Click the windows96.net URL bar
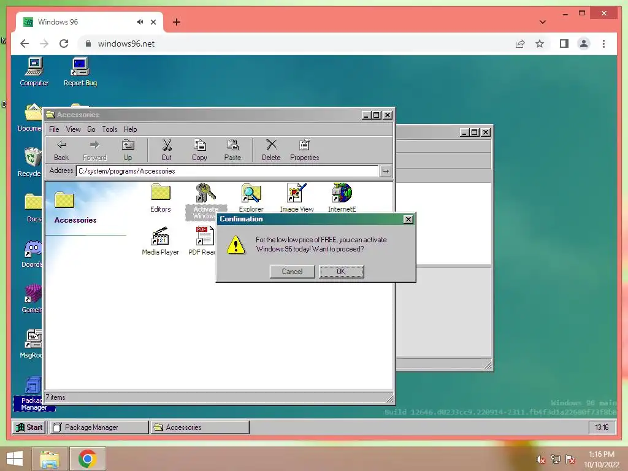The width and height of the screenshot is (628, 471). click(126, 44)
